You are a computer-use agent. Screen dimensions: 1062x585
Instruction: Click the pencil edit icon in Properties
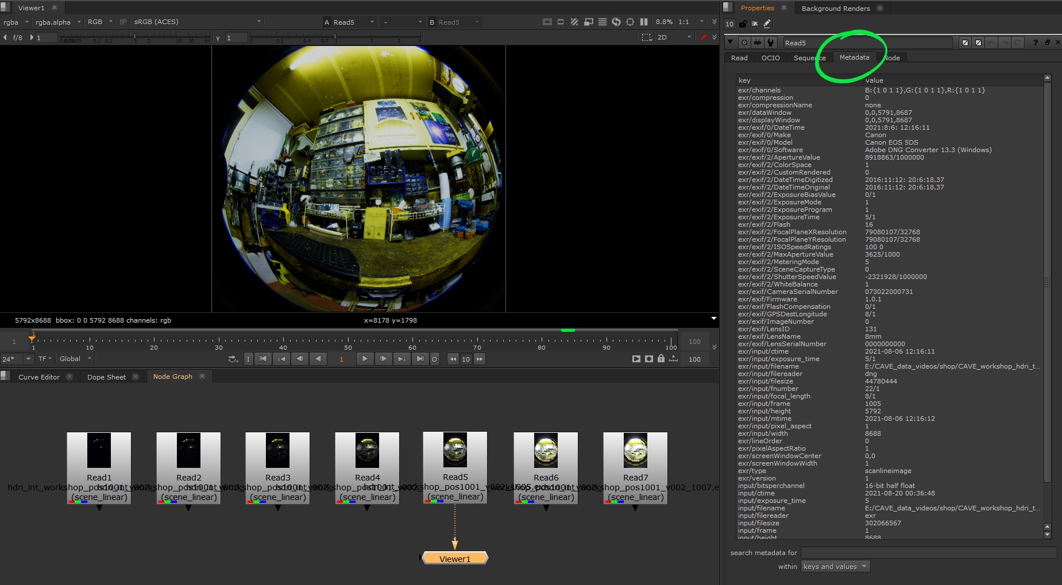point(767,24)
